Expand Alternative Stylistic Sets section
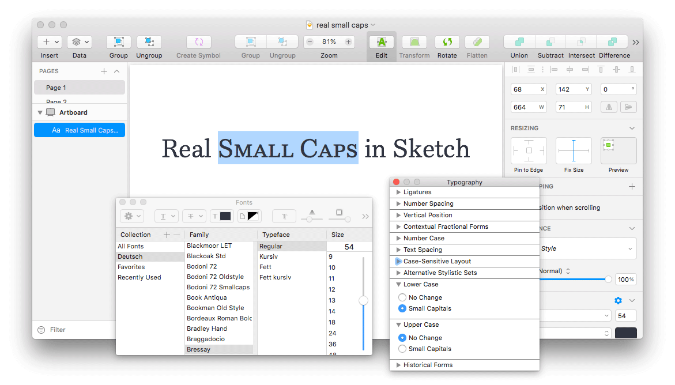 pos(398,273)
